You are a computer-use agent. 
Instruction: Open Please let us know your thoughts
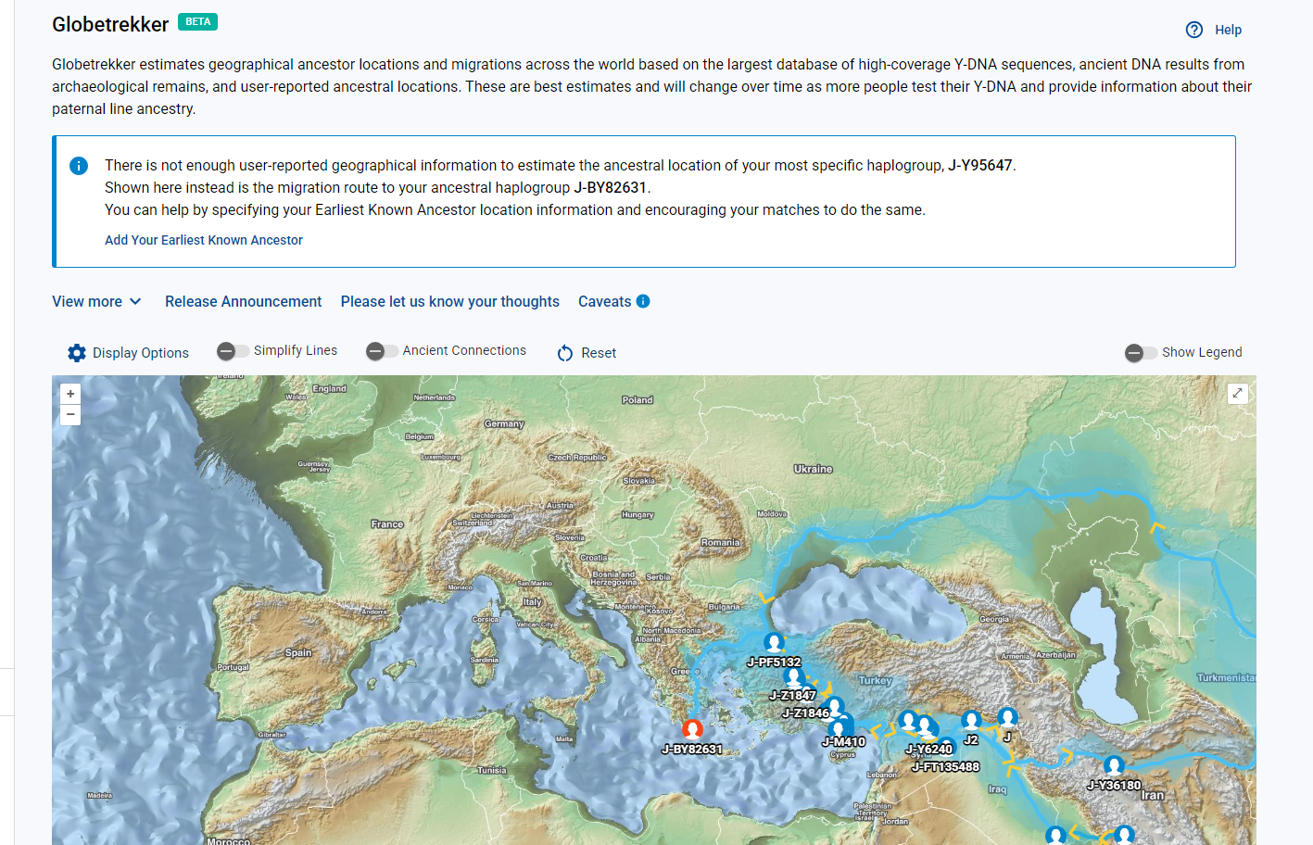point(450,301)
